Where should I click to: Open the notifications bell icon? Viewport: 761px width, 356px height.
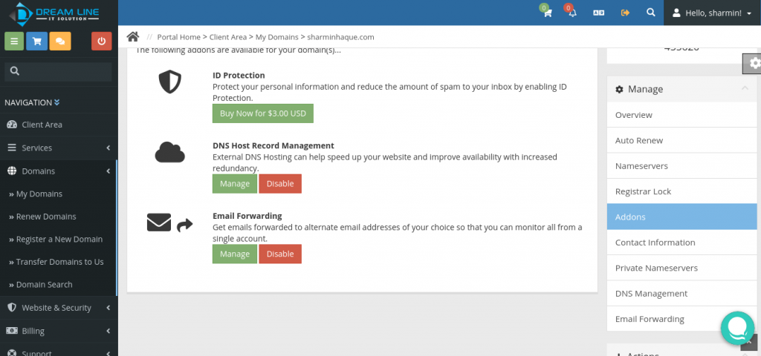tap(573, 13)
